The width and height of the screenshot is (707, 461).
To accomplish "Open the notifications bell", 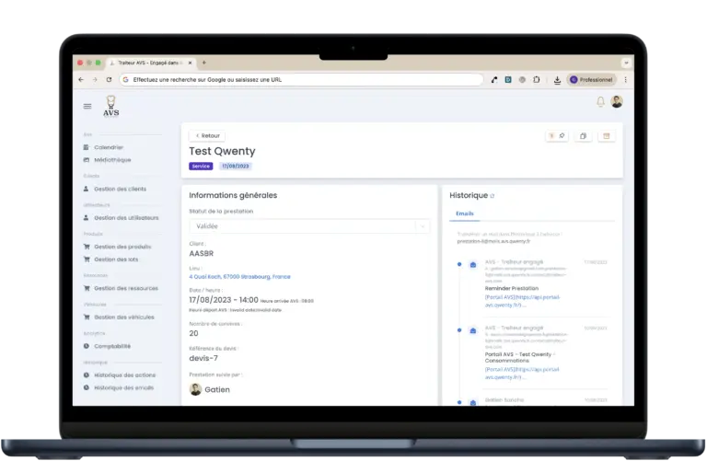I will pyautogui.click(x=600, y=102).
